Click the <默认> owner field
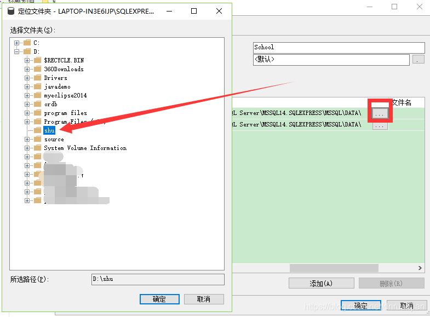The height and width of the screenshot is (317, 430). coord(331,60)
